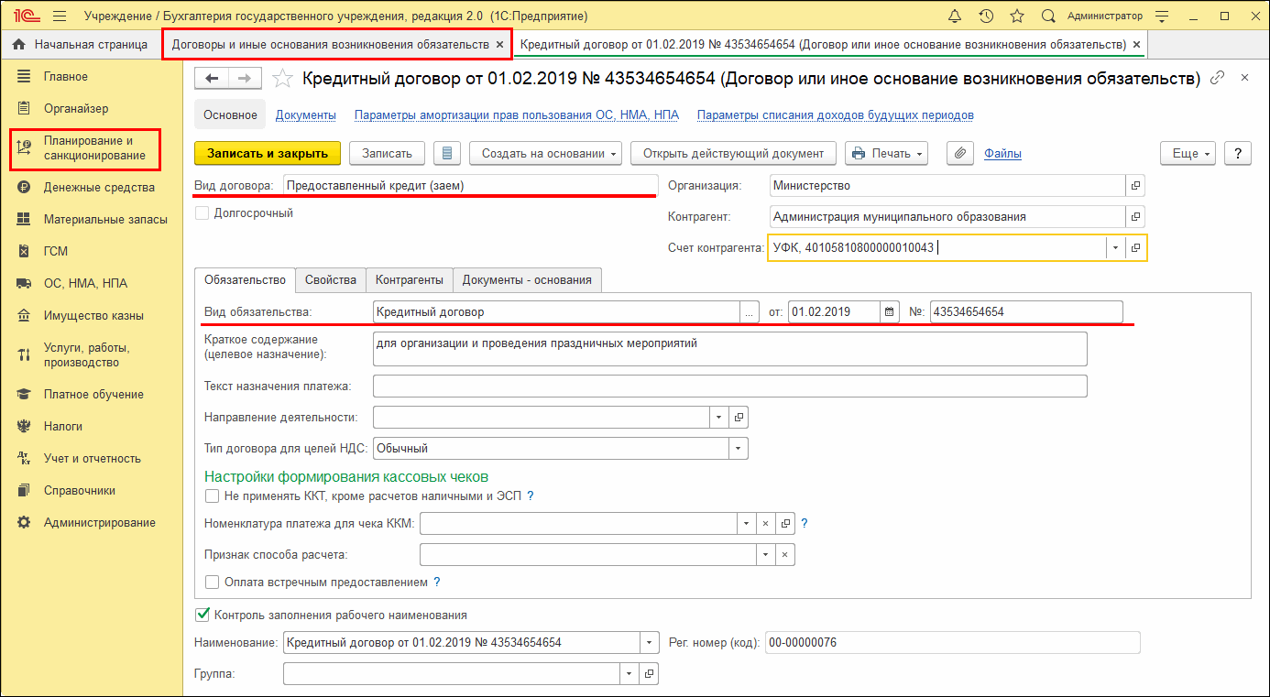The width and height of the screenshot is (1270, 697).
Task: Open Договоры и иные основания tab
Action: click(331, 44)
